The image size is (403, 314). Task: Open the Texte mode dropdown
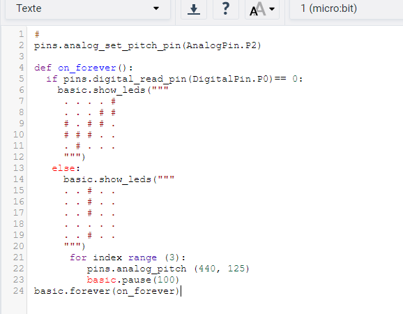tap(88, 9)
